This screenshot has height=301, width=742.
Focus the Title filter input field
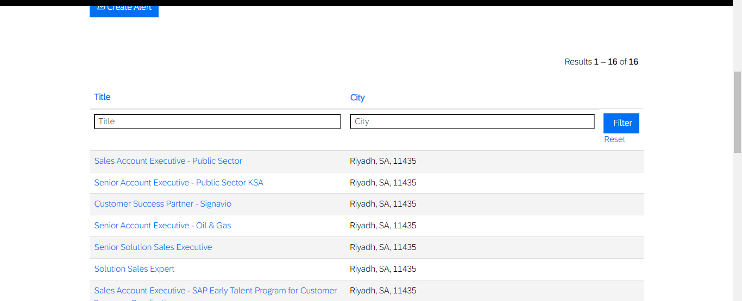(217, 121)
